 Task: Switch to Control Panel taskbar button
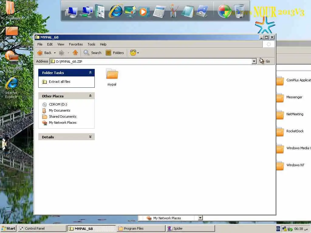point(42,228)
